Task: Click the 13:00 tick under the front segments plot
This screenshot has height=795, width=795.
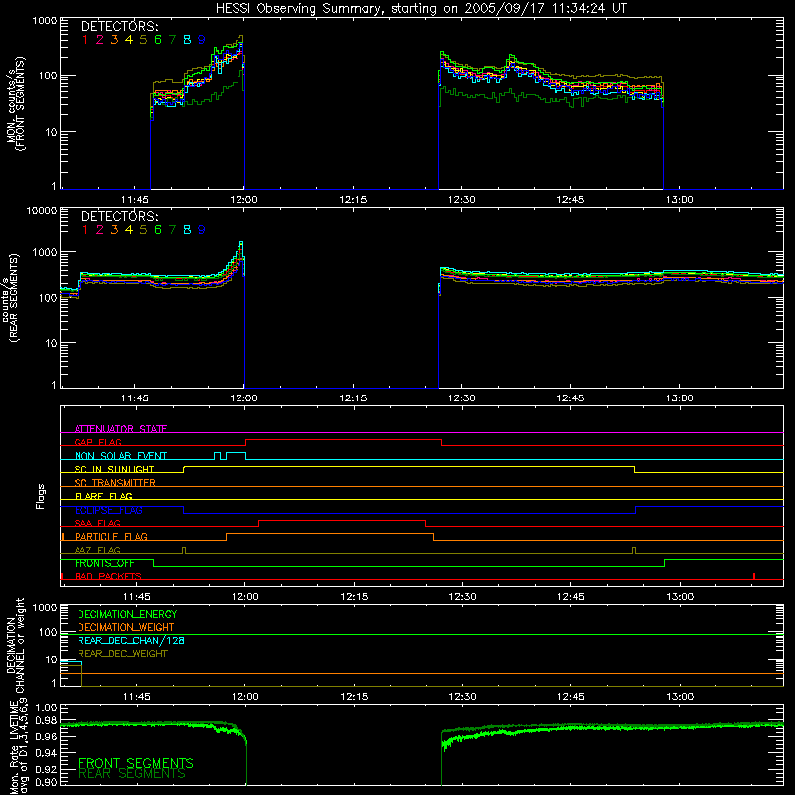Action: 680,200
